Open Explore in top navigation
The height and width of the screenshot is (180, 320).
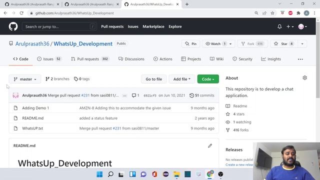tap(175, 26)
